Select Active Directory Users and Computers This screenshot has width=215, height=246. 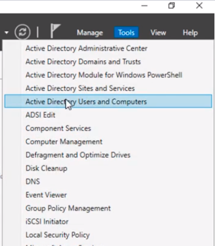(x=108, y=101)
